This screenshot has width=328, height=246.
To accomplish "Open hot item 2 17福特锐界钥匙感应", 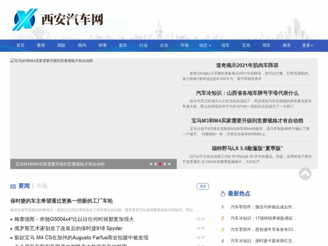I will coord(263,218).
